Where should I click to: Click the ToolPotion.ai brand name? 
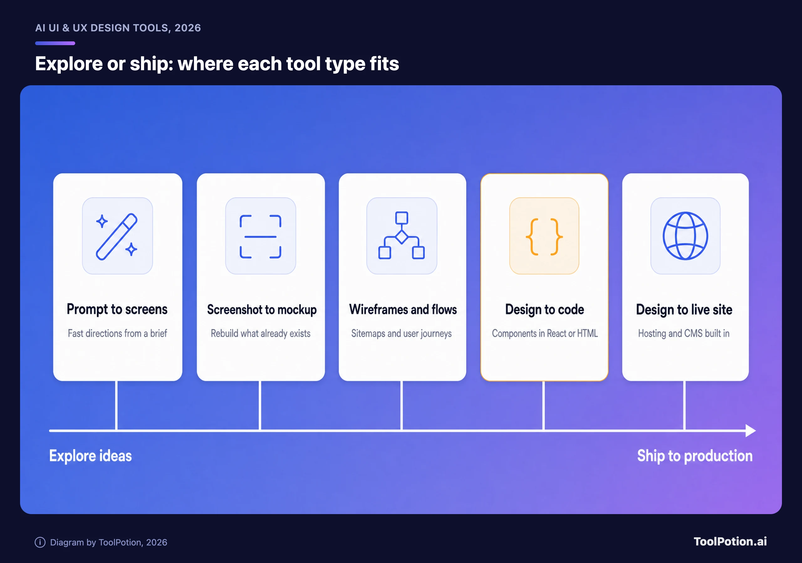pyautogui.click(x=730, y=541)
